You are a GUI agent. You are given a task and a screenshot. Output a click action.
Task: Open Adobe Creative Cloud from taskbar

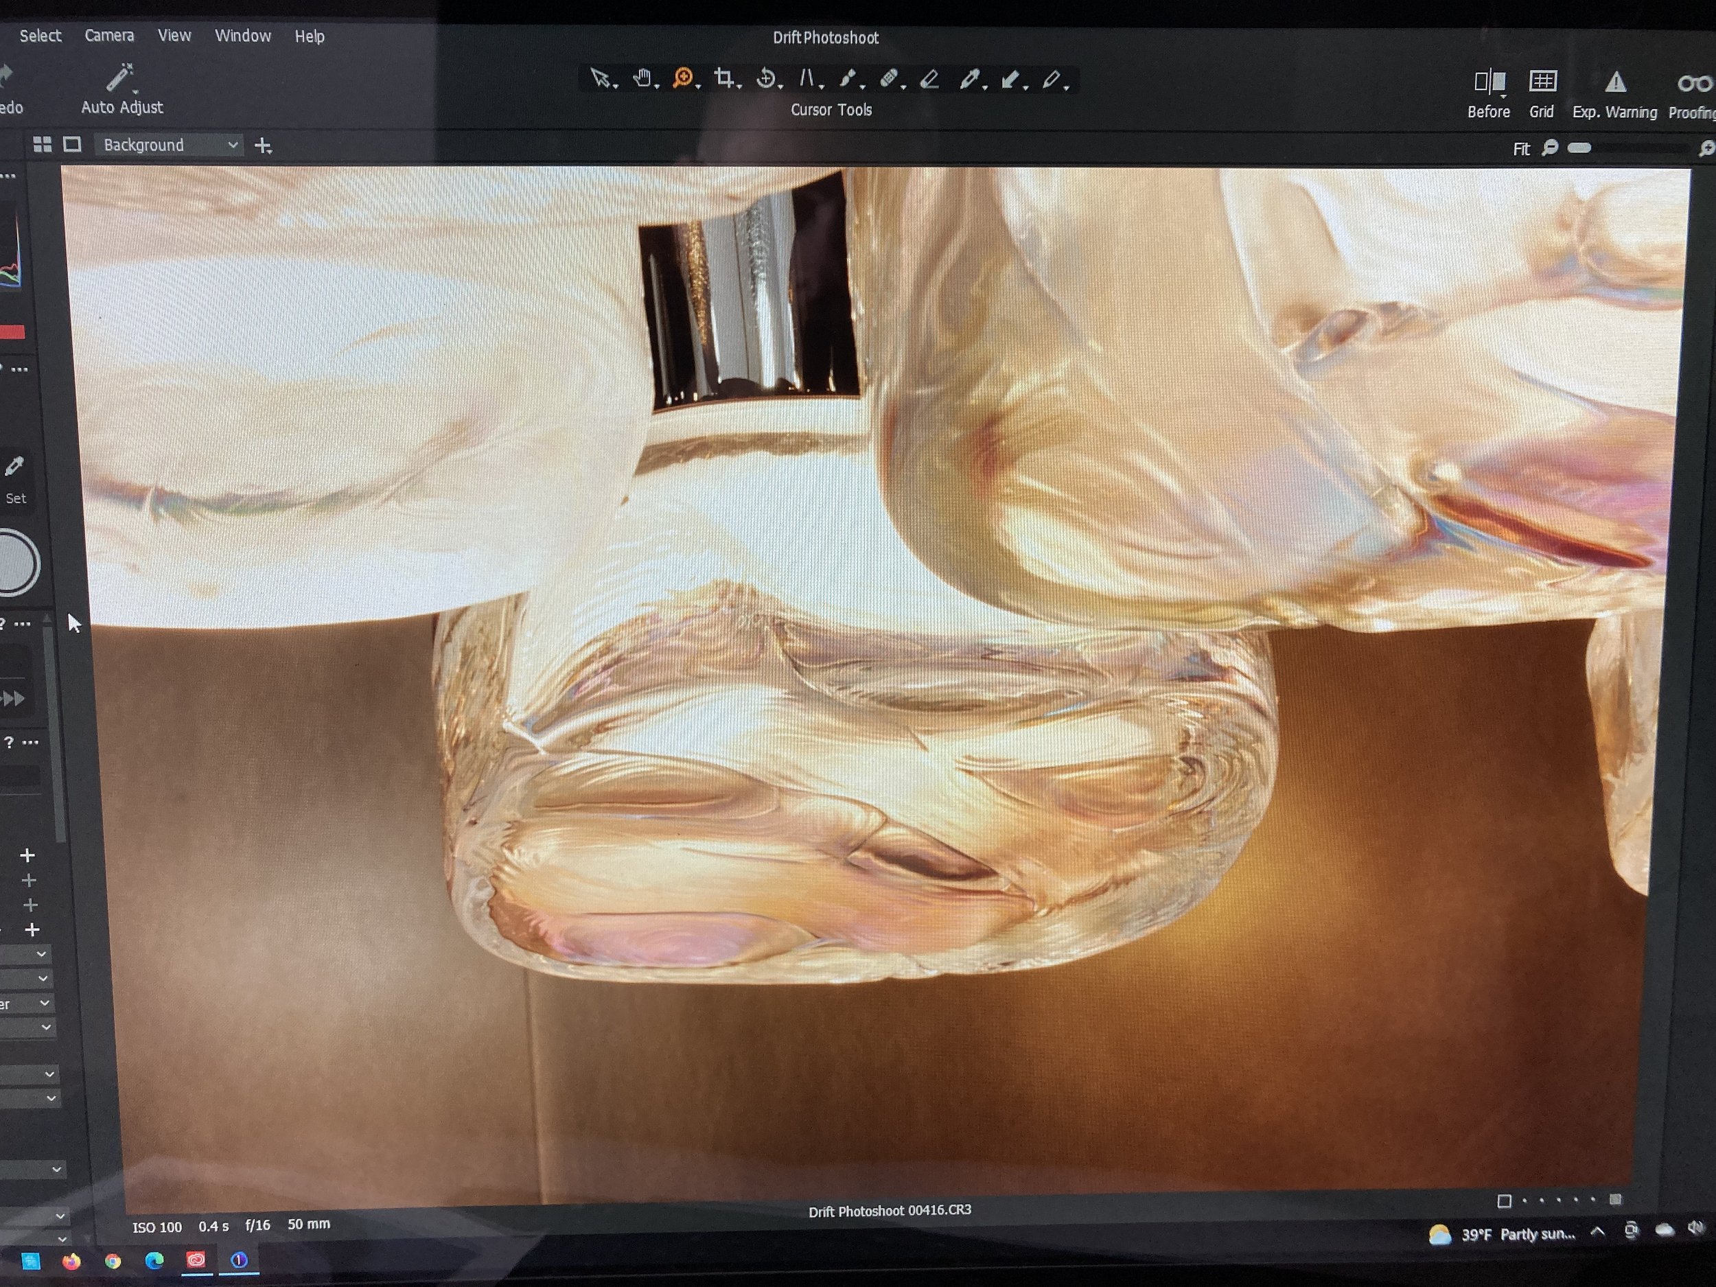pyautogui.click(x=196, y=1260)
